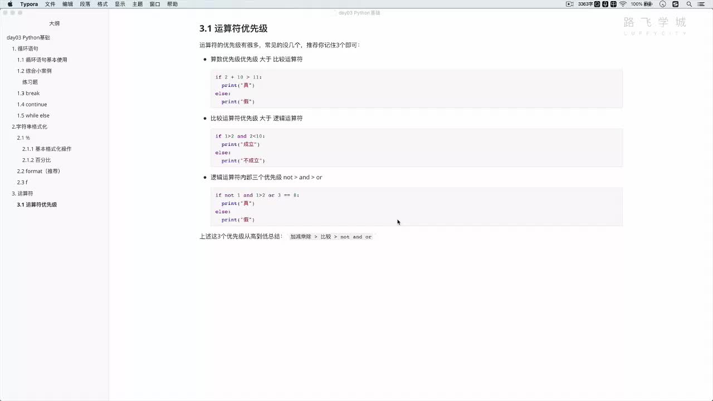The width and height of the screenshot is (713, 401).
Task: Open the Notification Center list icon
Action: (701, 4)
